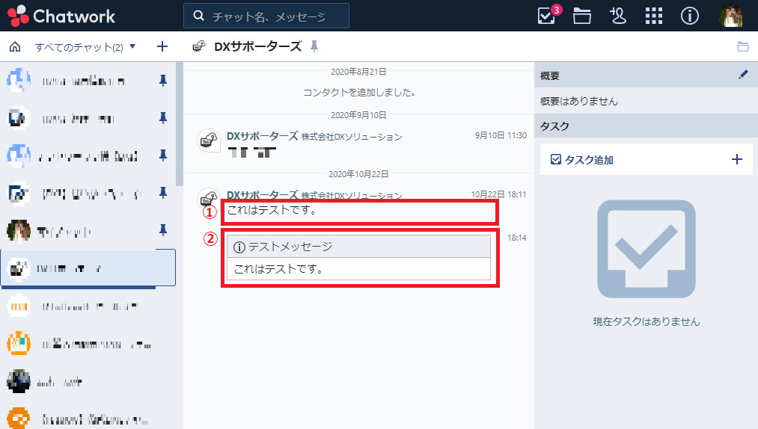
Task: Open the apps grid menu
Action: point(653,16)
